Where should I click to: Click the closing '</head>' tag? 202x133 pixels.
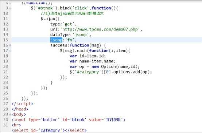point(20,109)
